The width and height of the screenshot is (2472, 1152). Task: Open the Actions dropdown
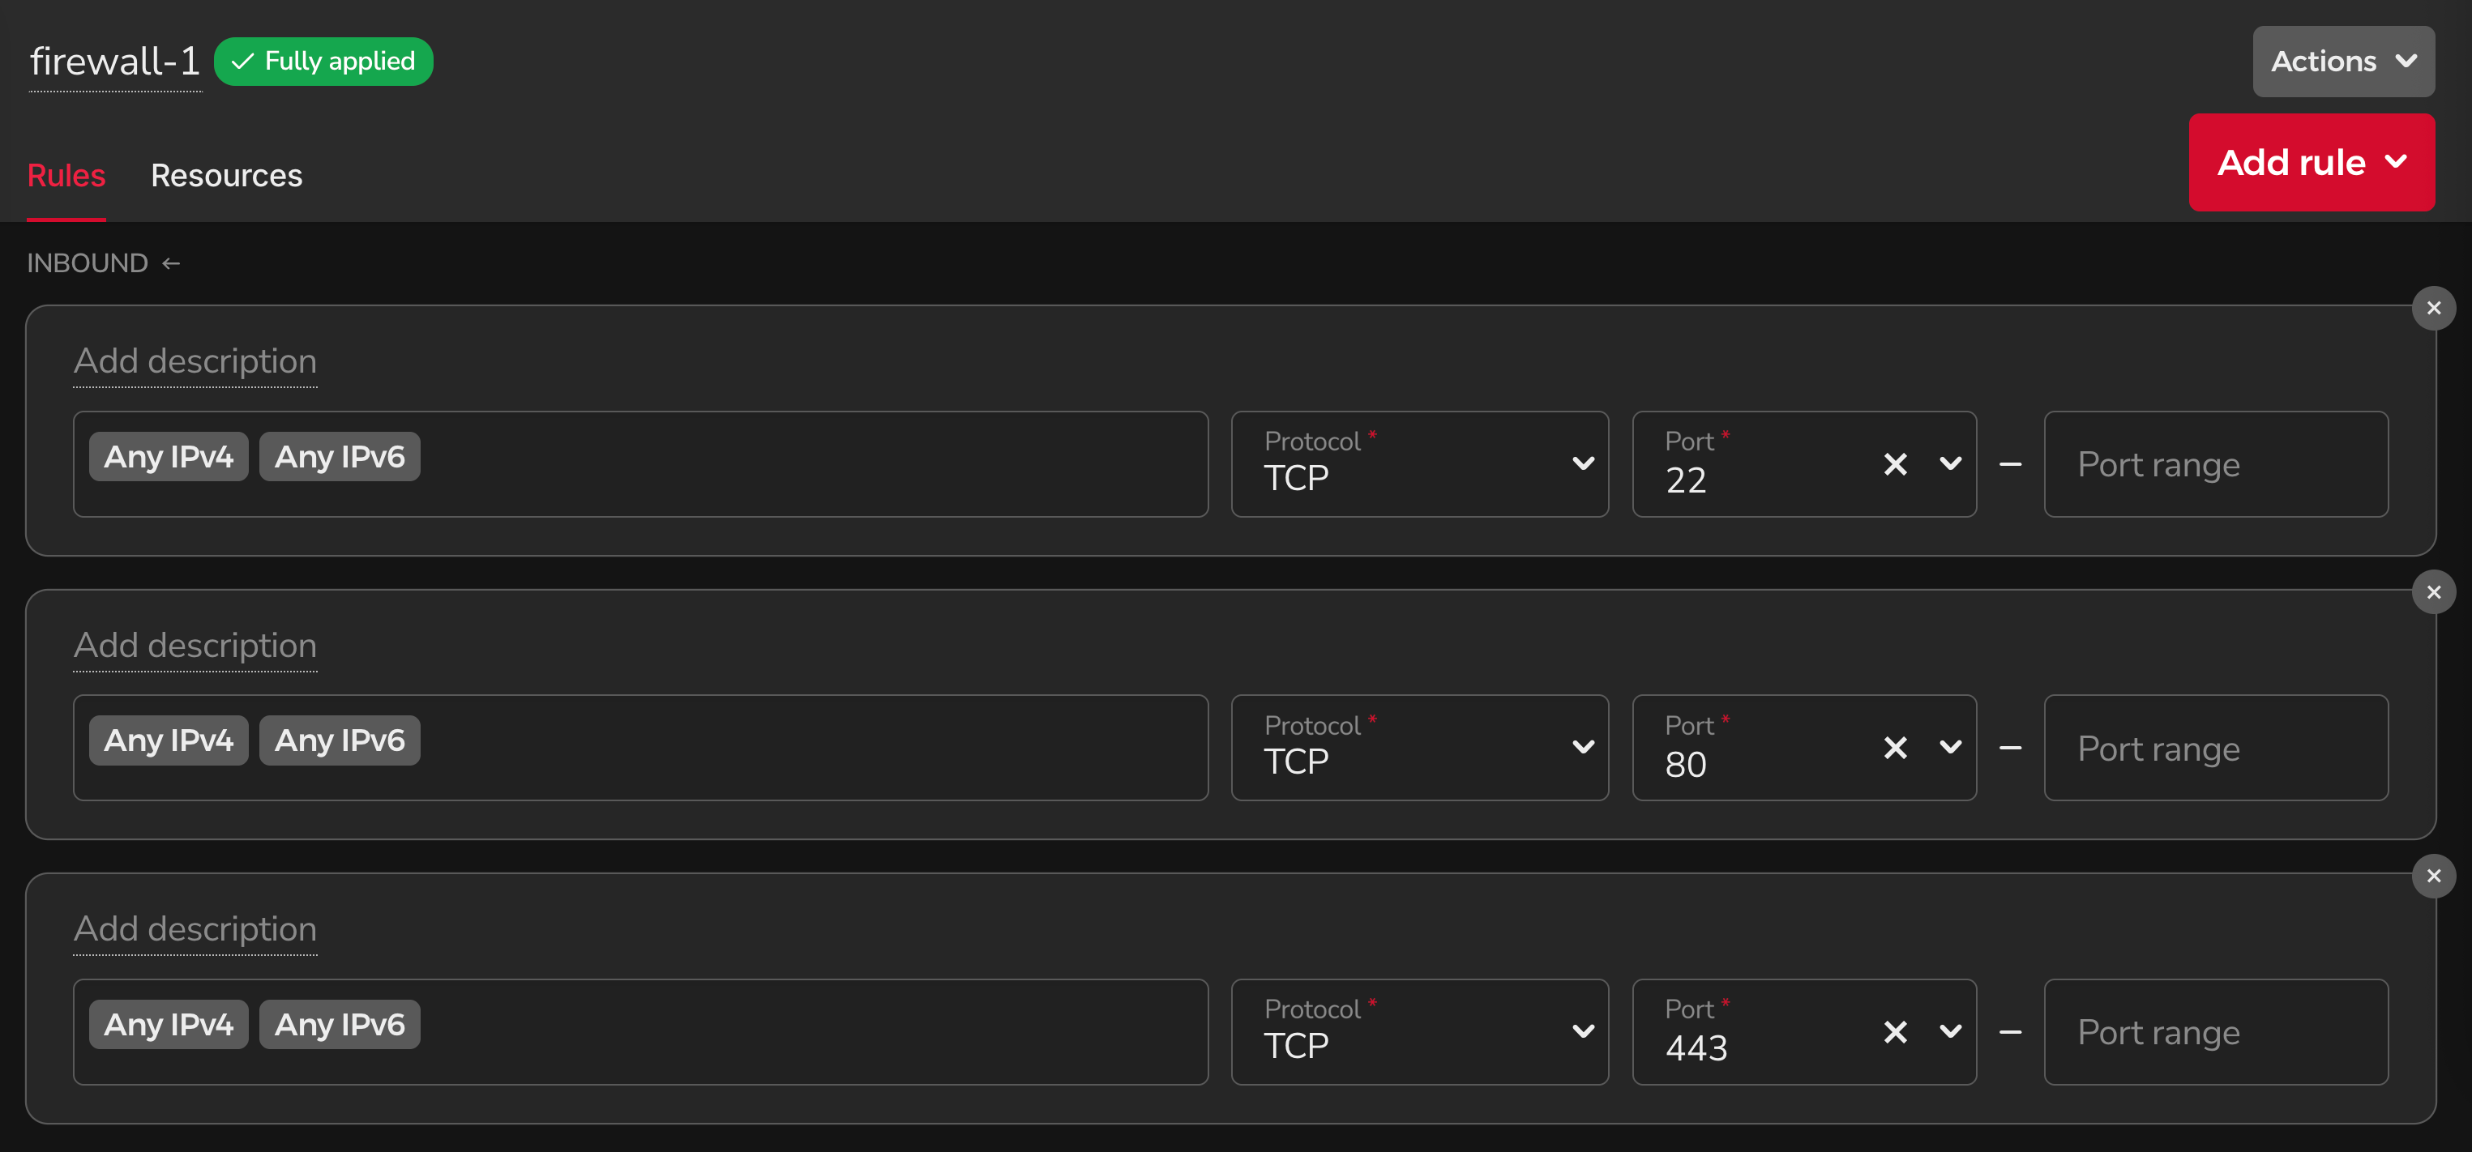2342,62
